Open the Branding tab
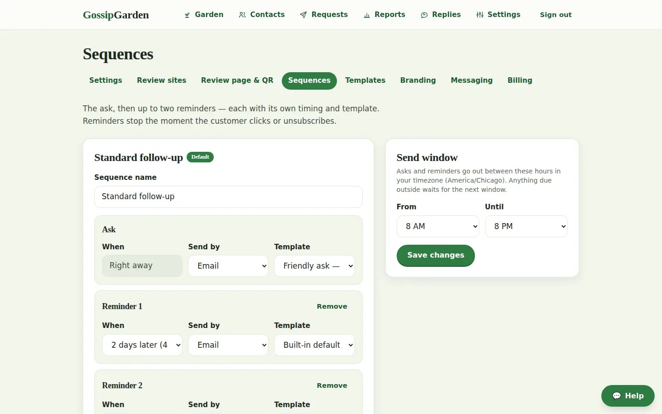This screenshot has height=414, width=662. [418, 80]
